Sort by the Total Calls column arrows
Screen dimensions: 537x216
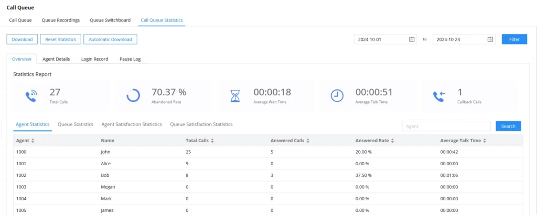tap(212, 141)
